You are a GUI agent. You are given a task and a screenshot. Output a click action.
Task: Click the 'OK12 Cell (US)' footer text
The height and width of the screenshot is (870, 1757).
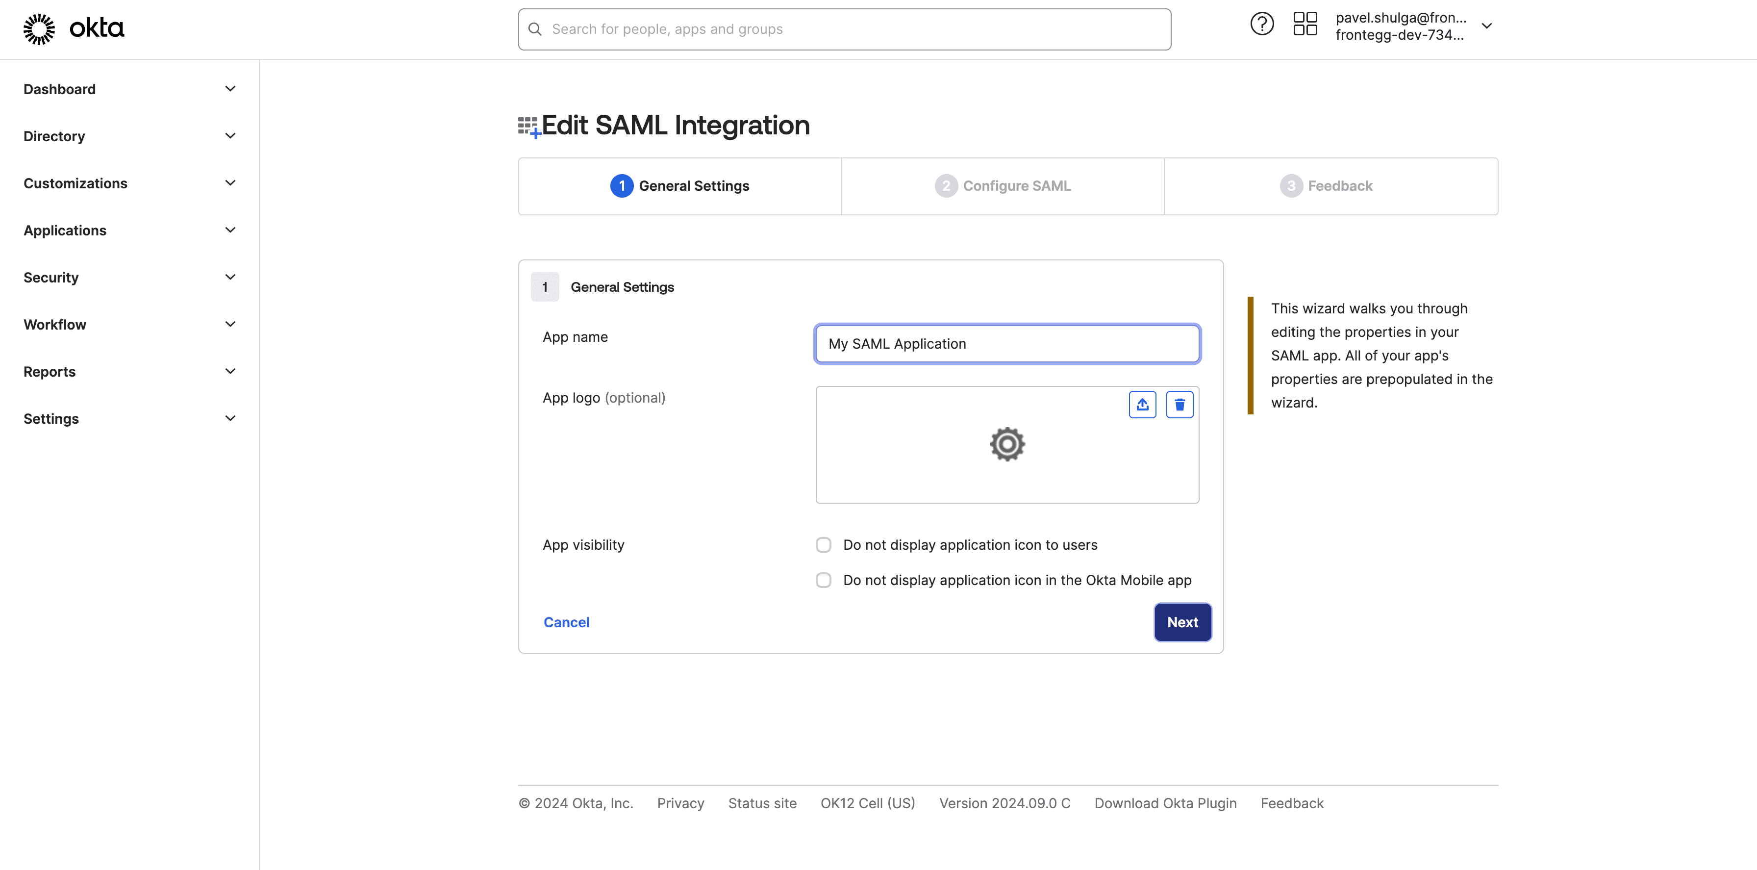[x=868, y=803]
